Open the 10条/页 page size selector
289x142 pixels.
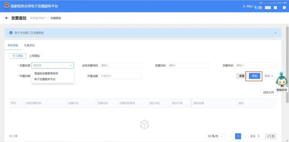tap(216, 136)
